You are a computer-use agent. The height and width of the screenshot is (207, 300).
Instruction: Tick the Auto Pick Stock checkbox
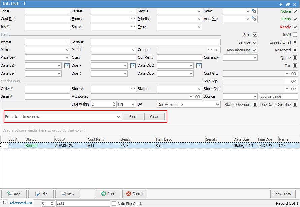click(x=114, y=204)
